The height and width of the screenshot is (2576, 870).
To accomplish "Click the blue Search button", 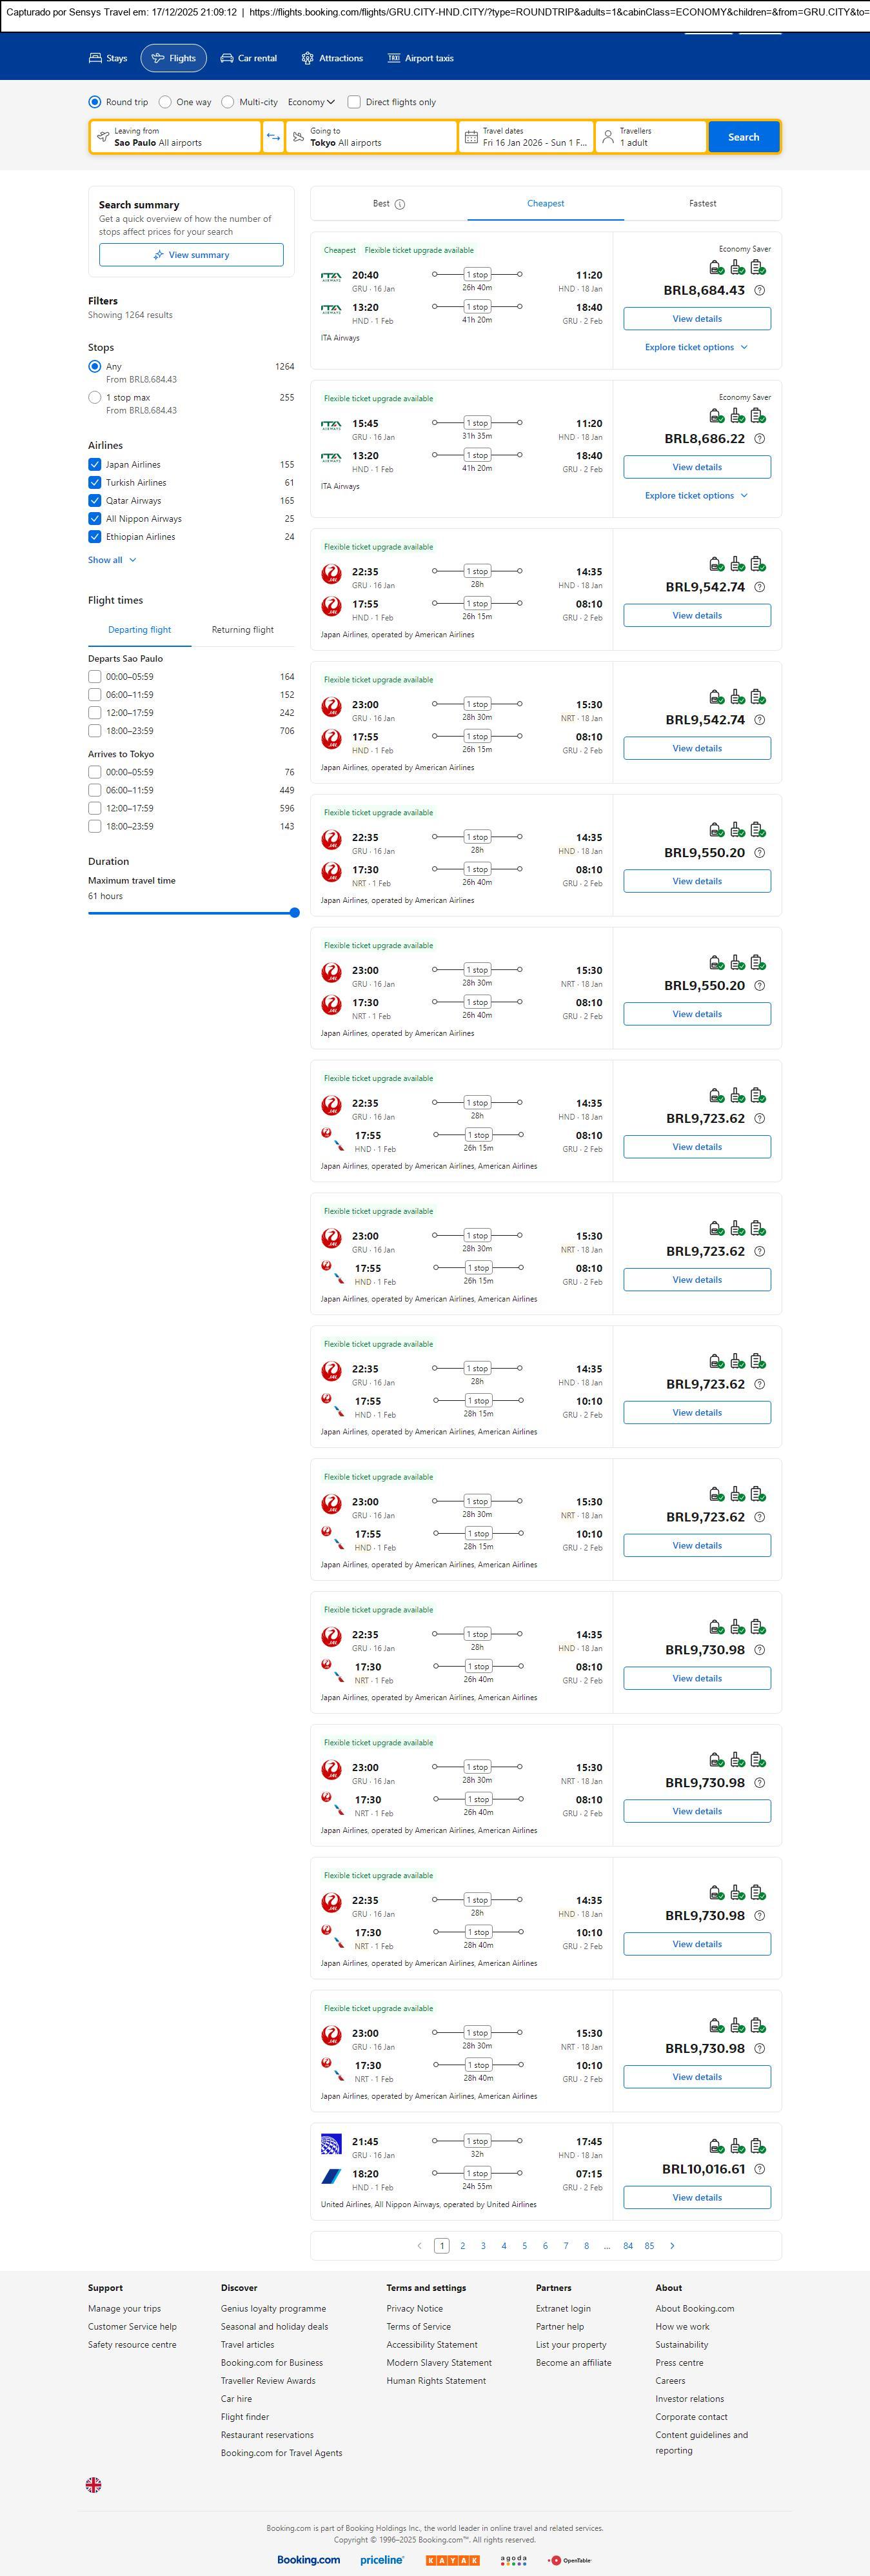I will click(x=743, y=137).
